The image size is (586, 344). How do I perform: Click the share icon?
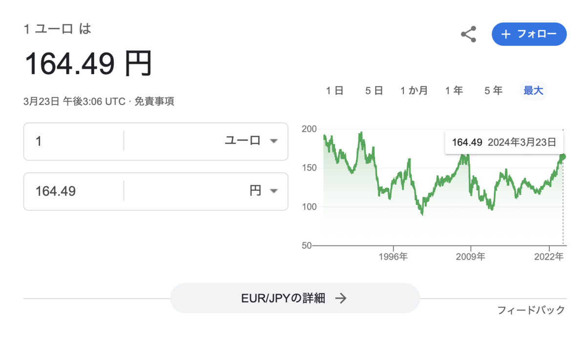point(468,34)
